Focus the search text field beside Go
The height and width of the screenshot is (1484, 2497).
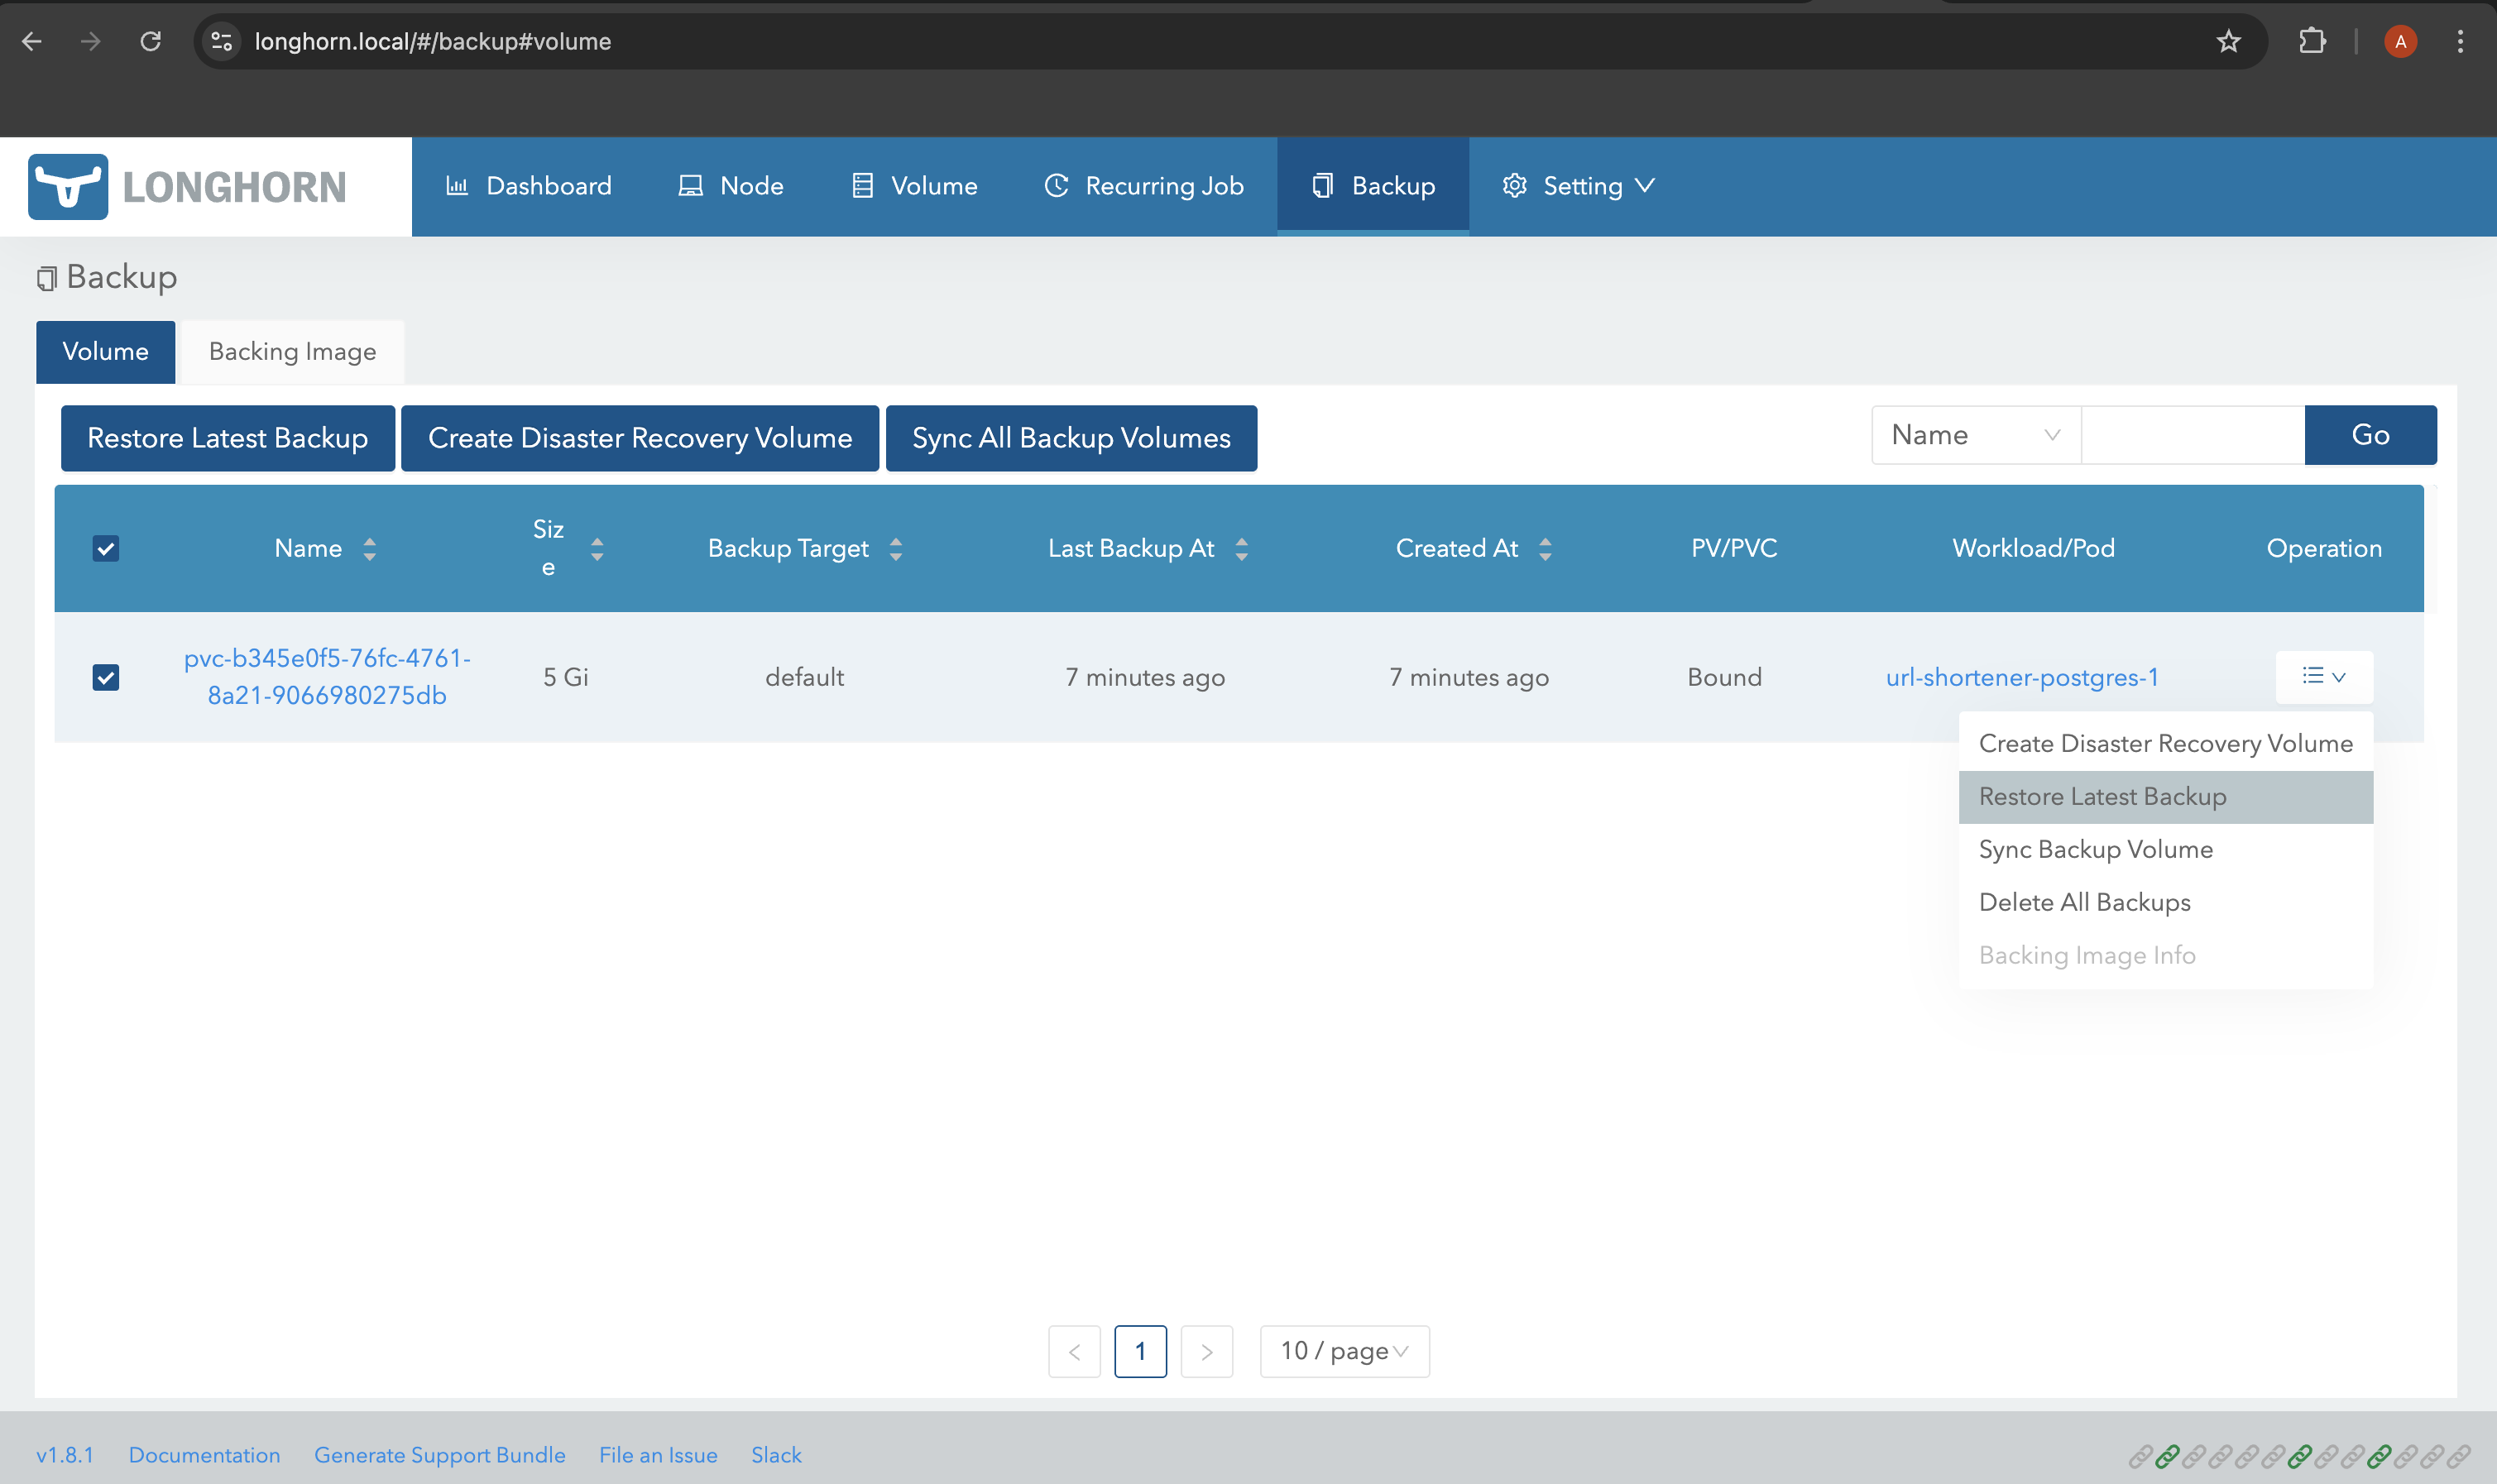tap(2192, 435)
